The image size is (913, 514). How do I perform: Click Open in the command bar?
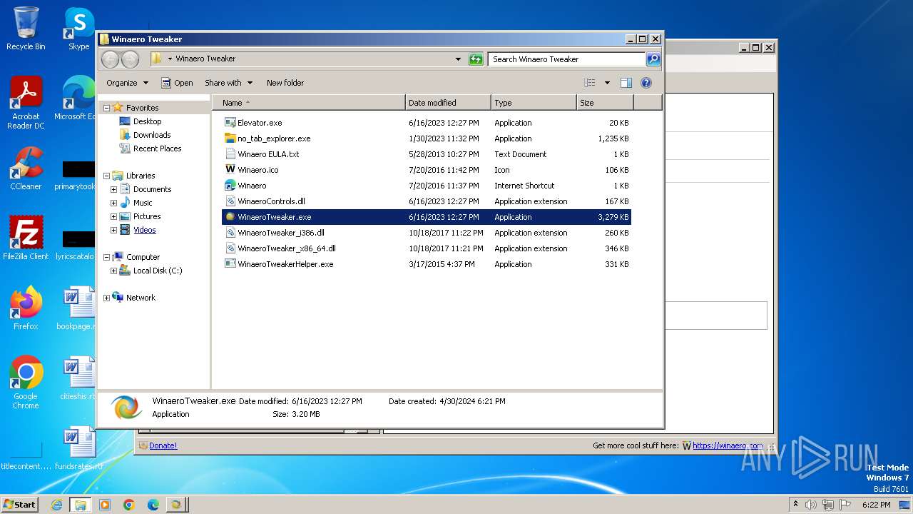point(177,83)
